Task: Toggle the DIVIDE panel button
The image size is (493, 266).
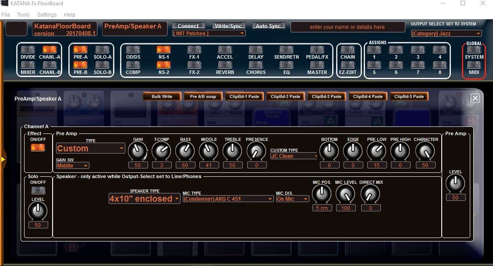Action: click(x=28, y=49)
